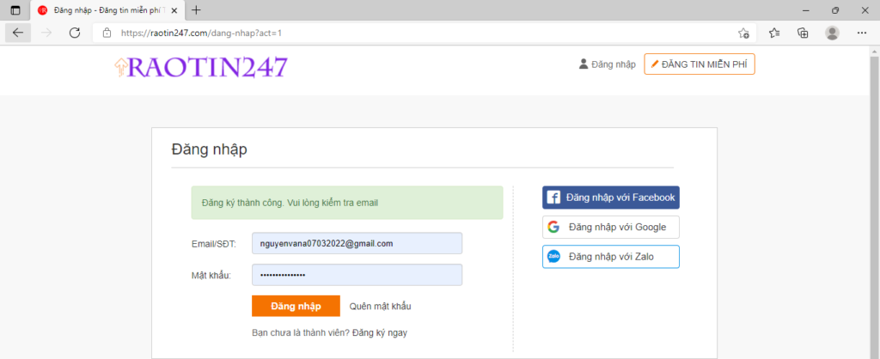This screenshot has width=880, height=359.
Task: Click the page vertical scrollbar up arrow
Action: coord(874,51)
